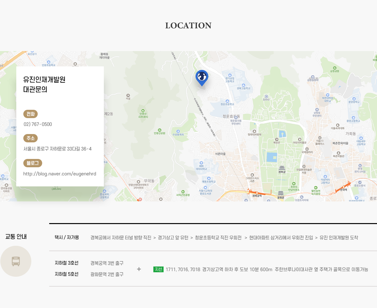Select the 북한대학원대학교 school icon

[x=327, y=95]
